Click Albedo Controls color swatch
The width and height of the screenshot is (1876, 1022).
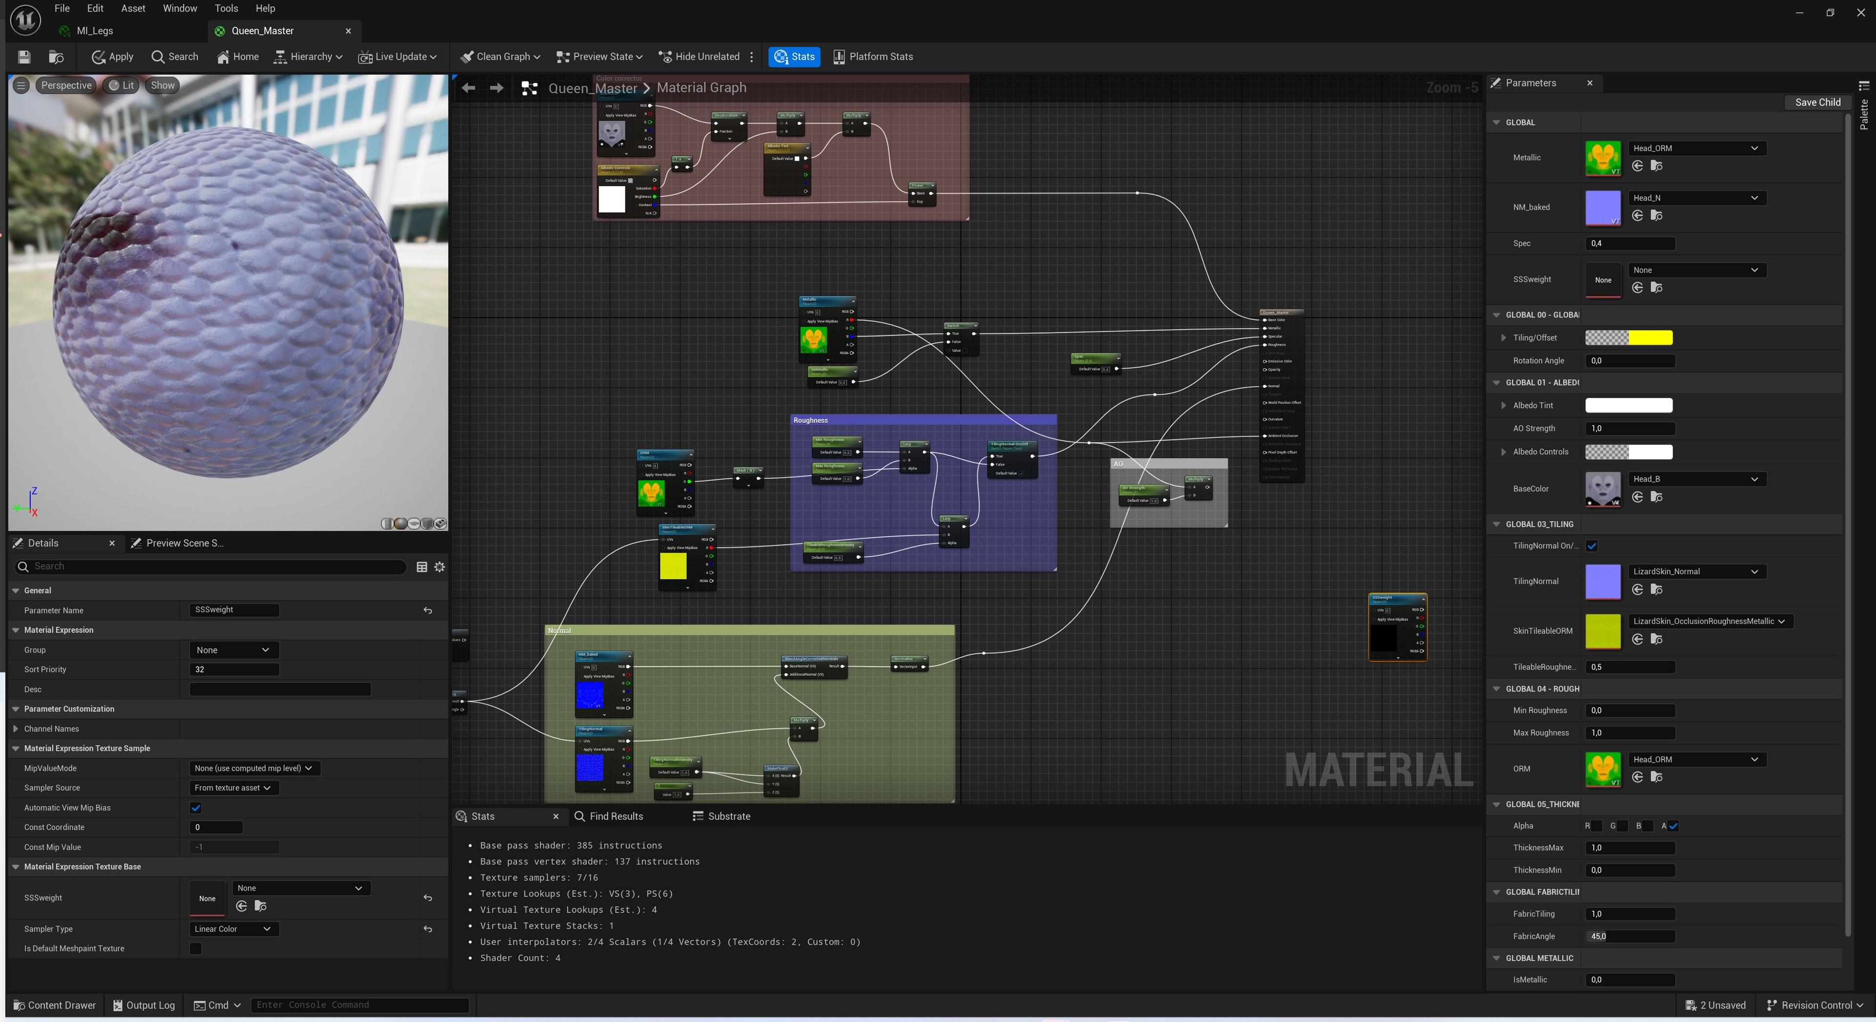[x=1628, y=452]
